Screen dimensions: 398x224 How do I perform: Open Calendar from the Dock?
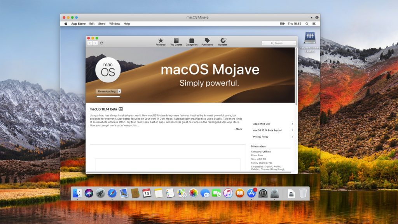click(x=147, y=193)
